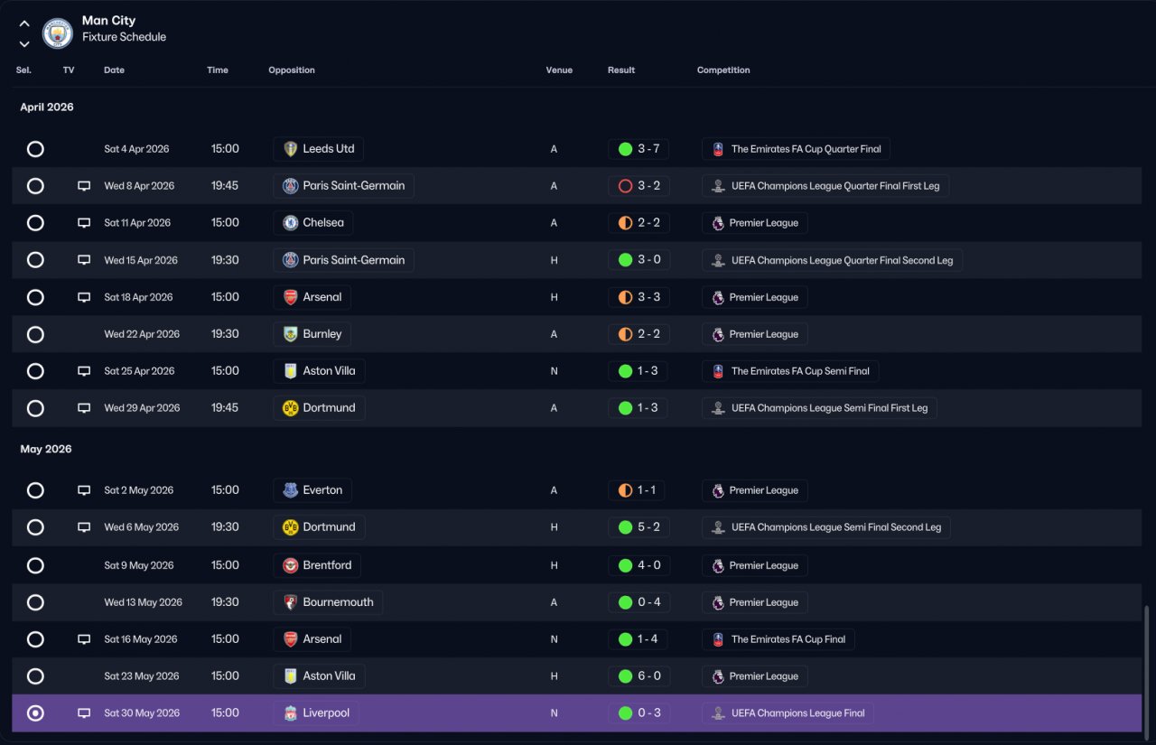Click the Everton club crest
This screenshot has width=1156, height=745.
click(290, 490)
